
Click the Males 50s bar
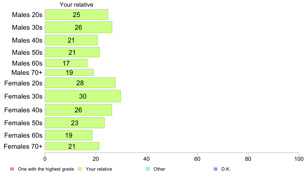point(72,52)
